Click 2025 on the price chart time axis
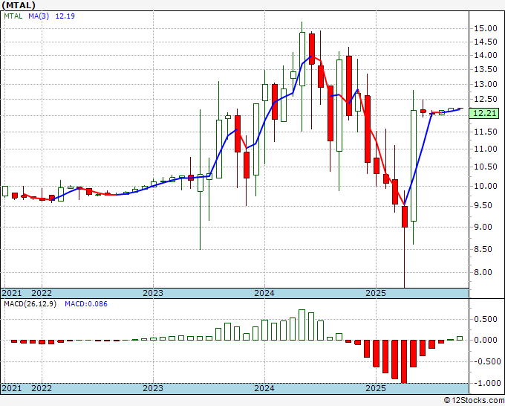505x406 pixels. coord(376,293)
